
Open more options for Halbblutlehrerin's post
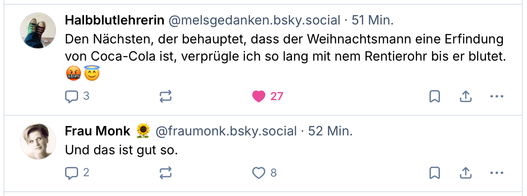497,96
